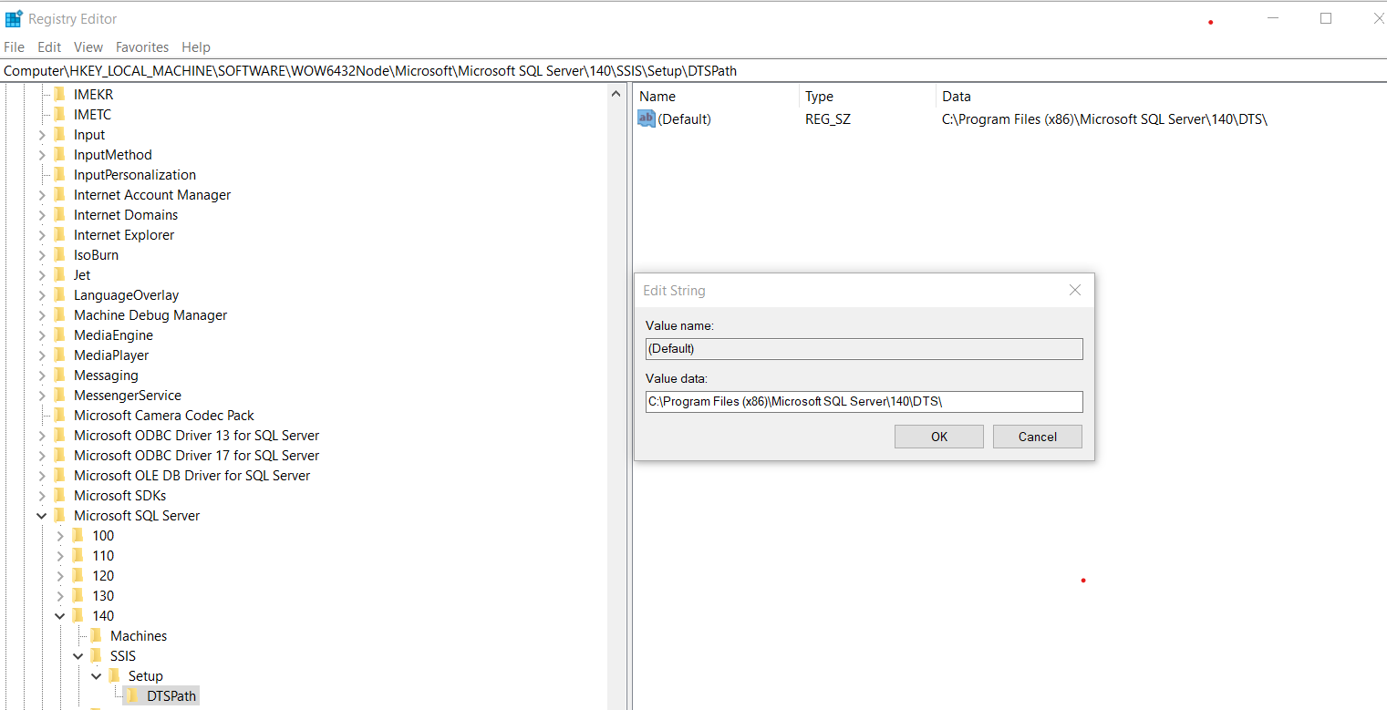Open the View menu
This screenshot has height=710, width=1387.
click(x=88, y=46)
